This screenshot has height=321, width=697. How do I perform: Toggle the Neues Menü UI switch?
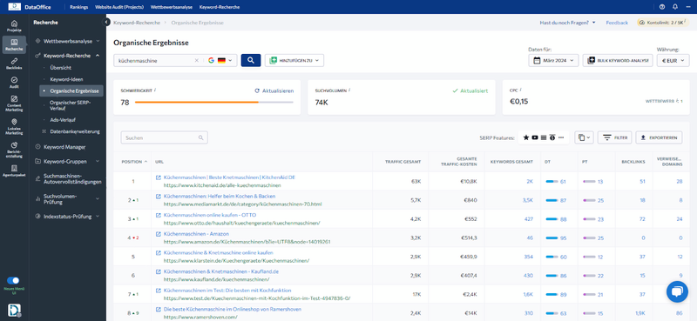click(x=13, y=281)
